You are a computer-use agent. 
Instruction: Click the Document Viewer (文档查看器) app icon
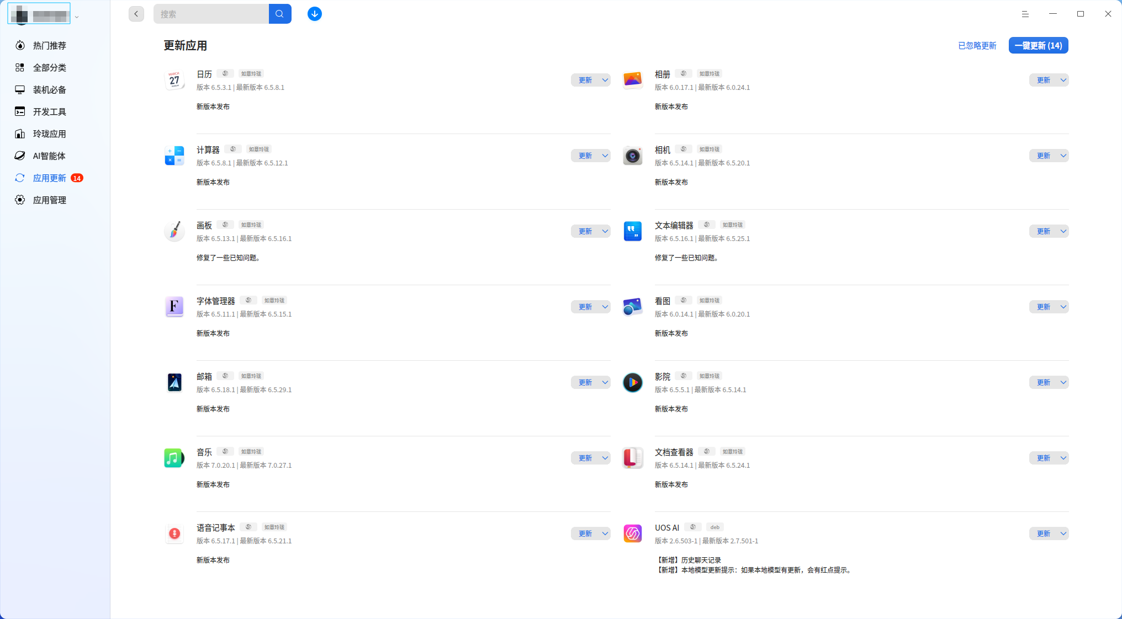633,458
